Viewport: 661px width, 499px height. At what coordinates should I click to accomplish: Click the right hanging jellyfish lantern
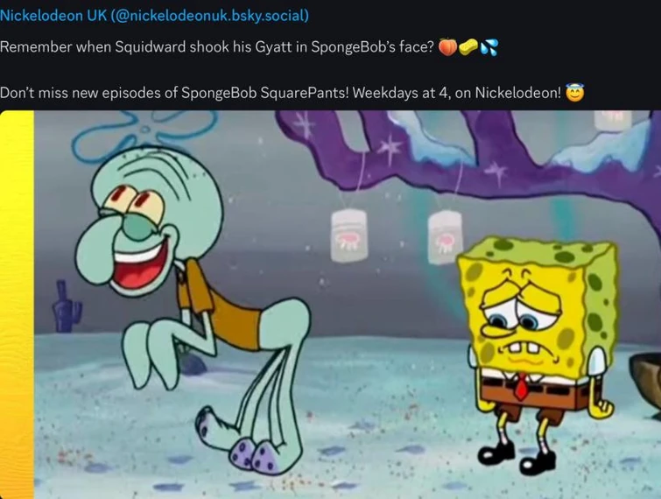point(445,238)
